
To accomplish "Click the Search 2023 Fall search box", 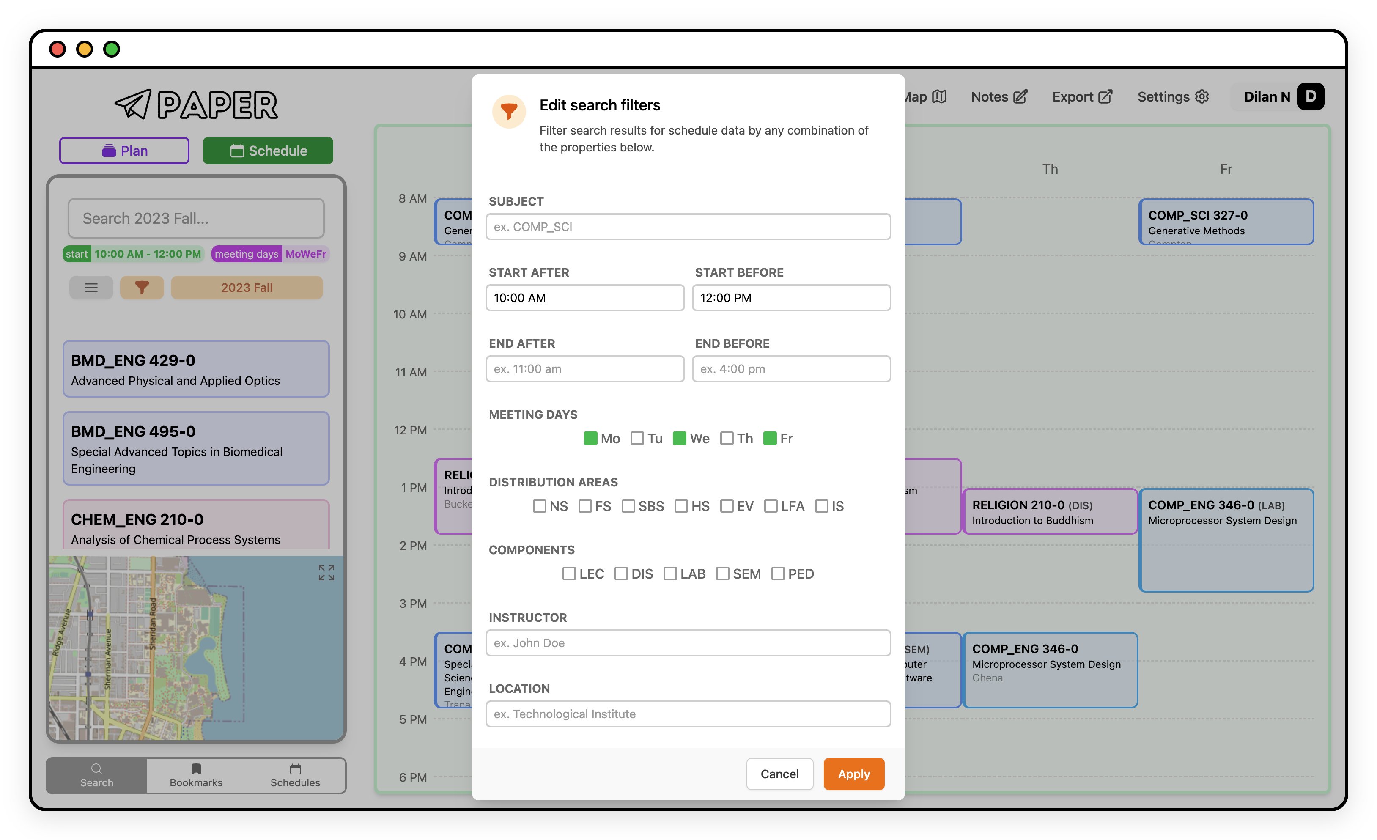I will point(195,218).
